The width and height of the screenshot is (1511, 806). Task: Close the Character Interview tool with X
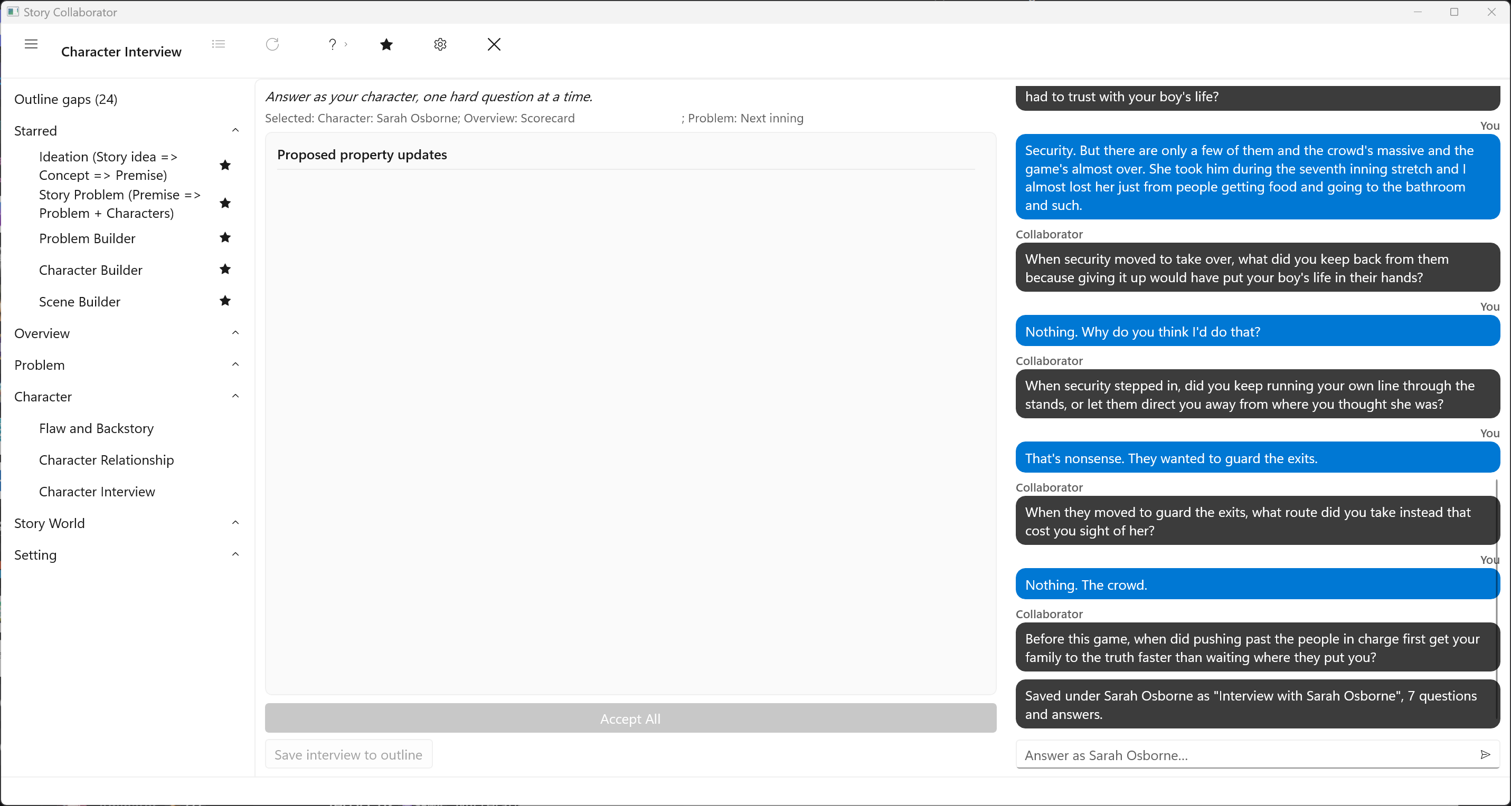pyautogui.click(x=494, y=44)
